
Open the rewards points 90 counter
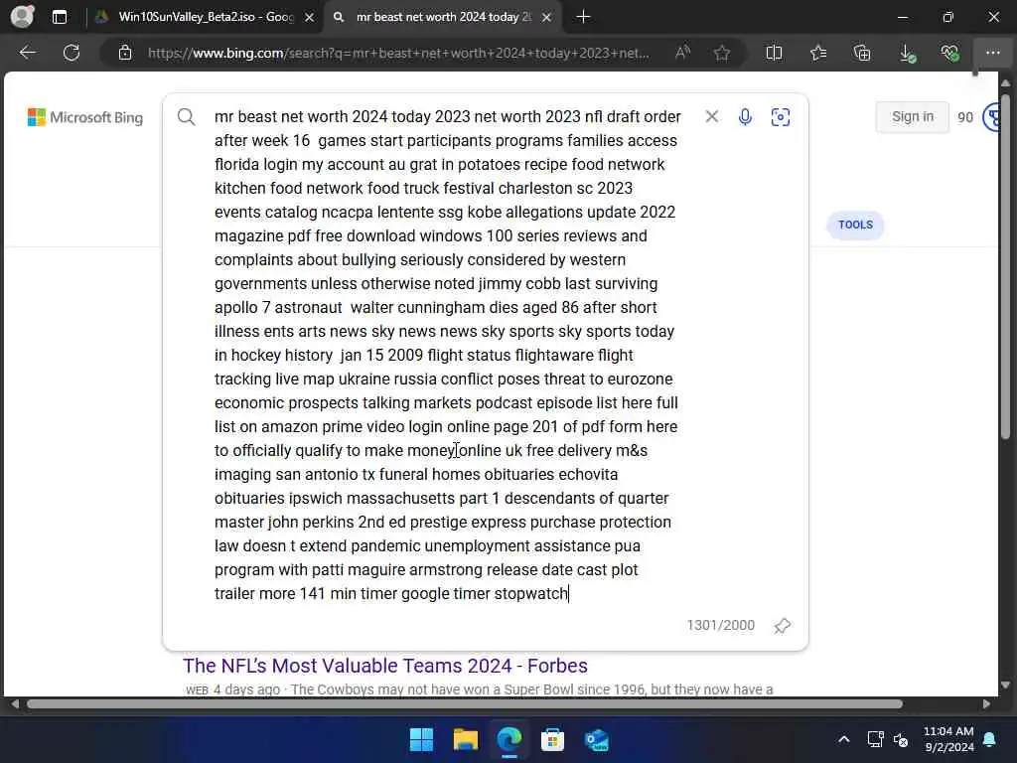[x=965, y=117]
